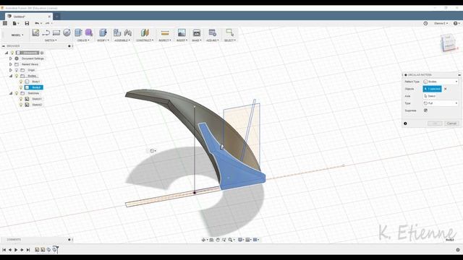463x260 pixels.
Task: Select the Circle sketch tool
Action: pos(67,32)
